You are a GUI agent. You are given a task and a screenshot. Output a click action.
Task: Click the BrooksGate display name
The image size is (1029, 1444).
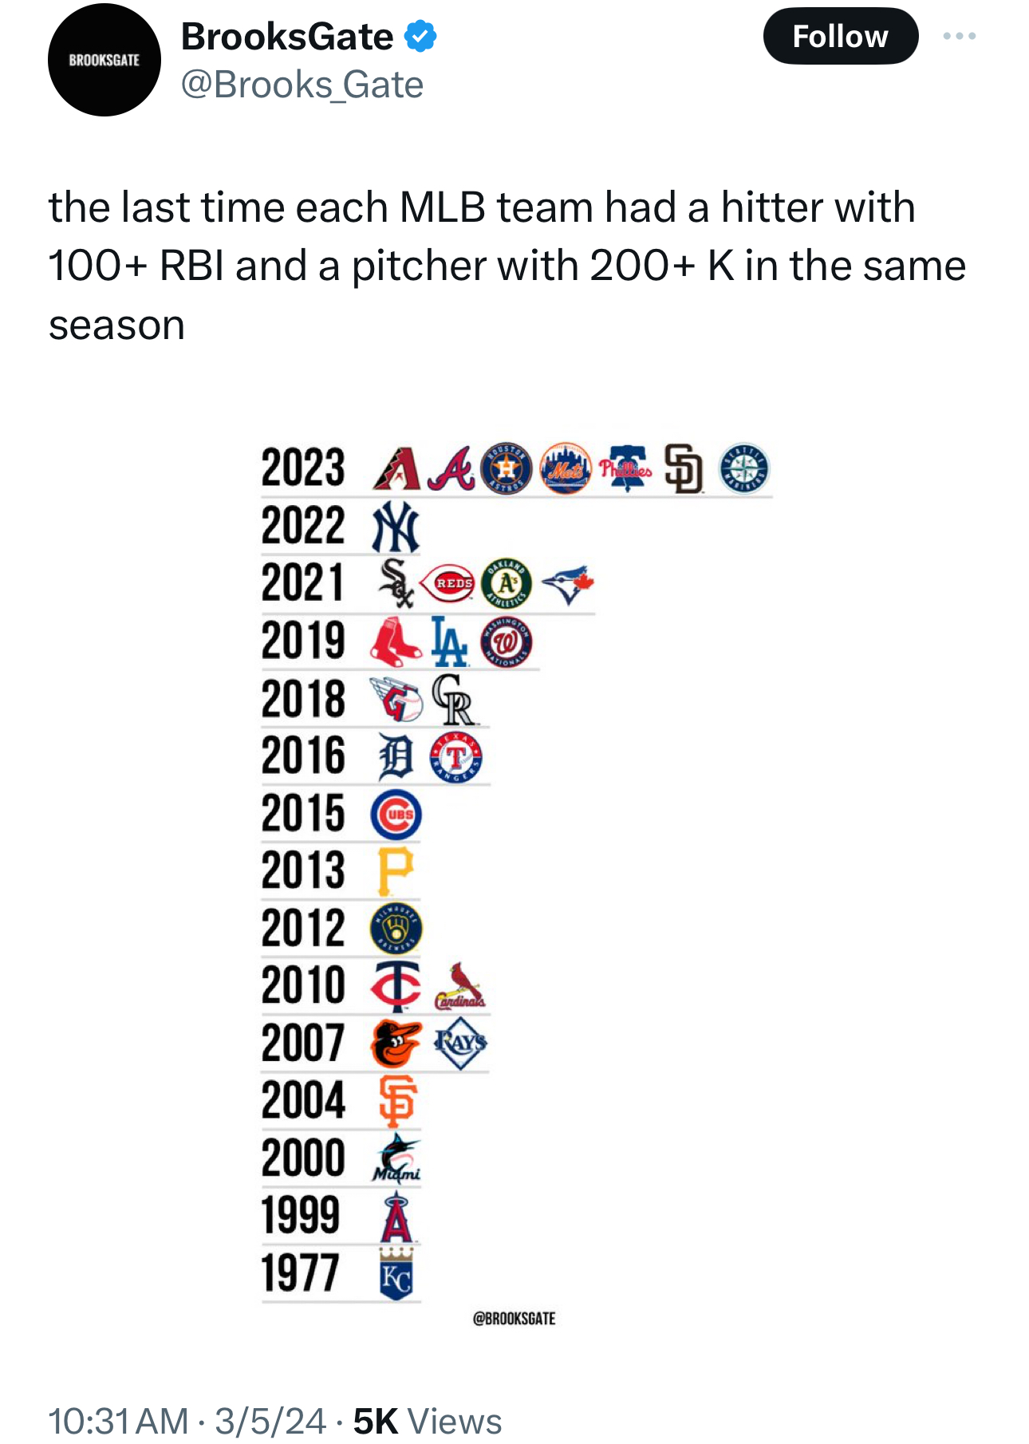(x=287, y=37)
